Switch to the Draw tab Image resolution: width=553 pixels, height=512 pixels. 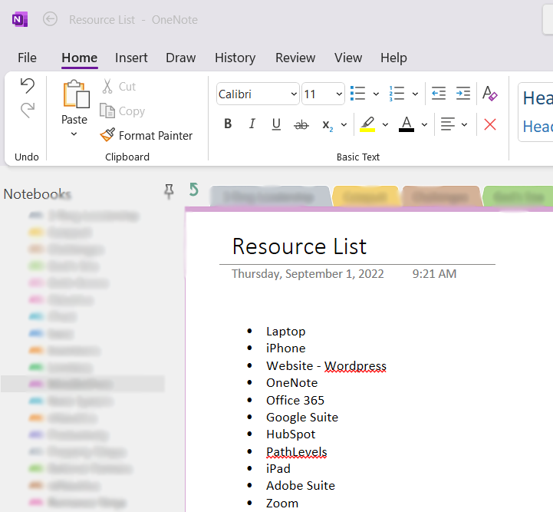click(x=180, y=58)
